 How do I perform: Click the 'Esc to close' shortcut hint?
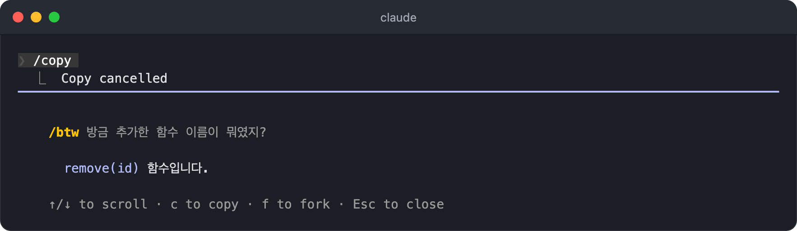[398, 204]
